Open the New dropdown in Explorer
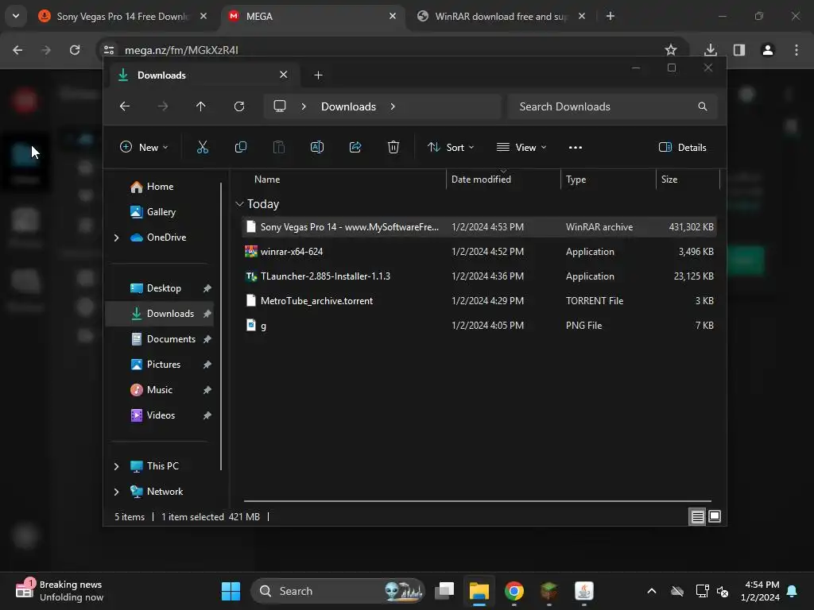The height and width of the screenshot is (610, 814). point(144,147)
